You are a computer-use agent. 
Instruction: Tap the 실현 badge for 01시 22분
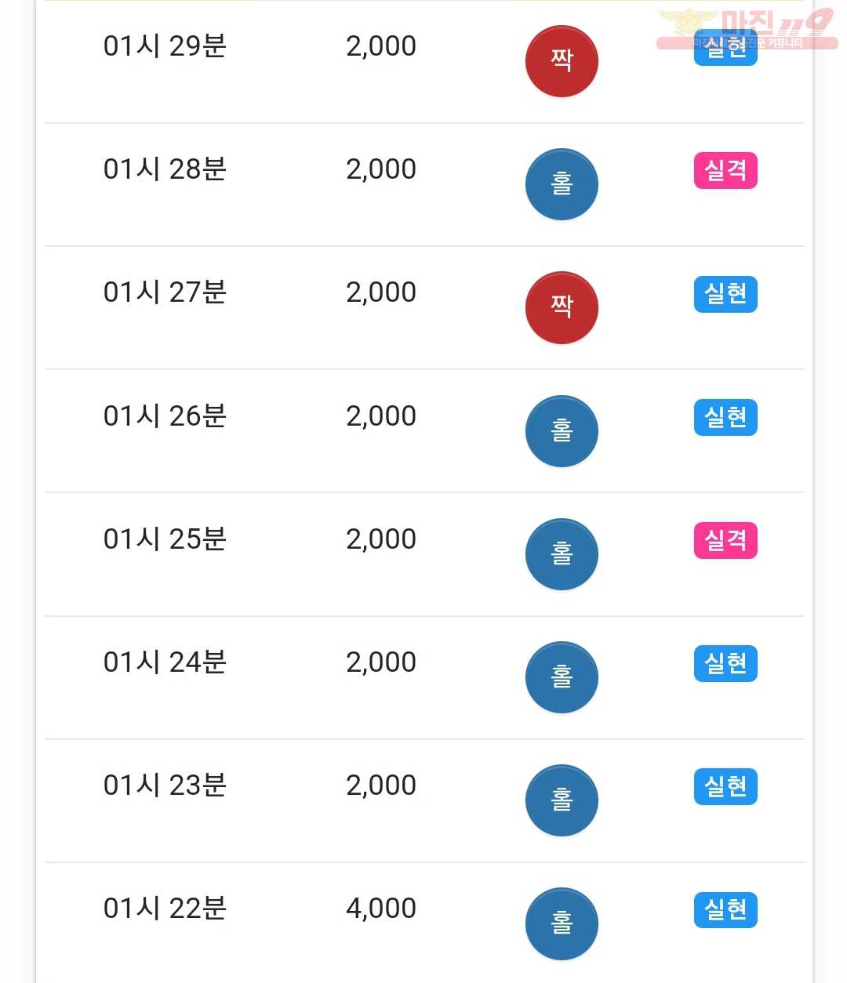(725, 909)
